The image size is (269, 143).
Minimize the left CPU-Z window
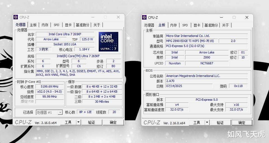pos(93,17)
